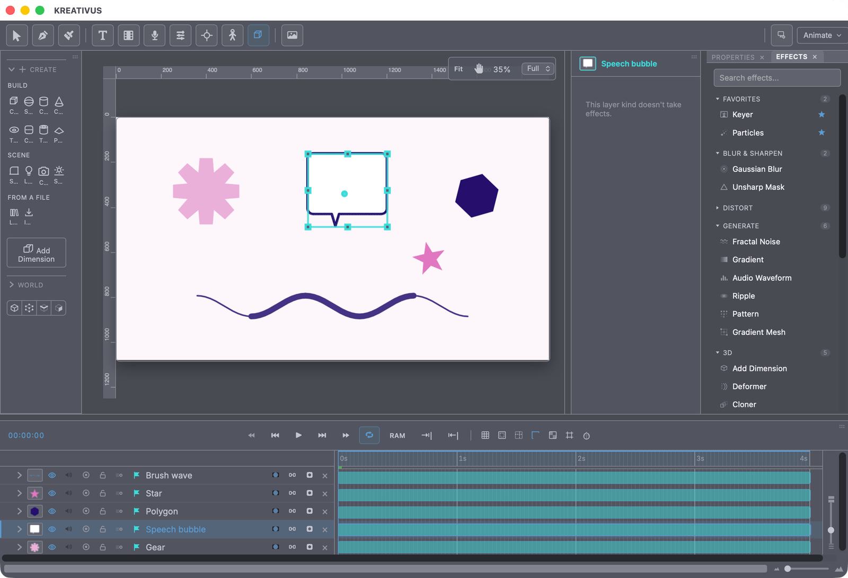Viewport: 848px width, 578px height.
Task: Add a camera to the scene
Action: click(x=44, y=174)
